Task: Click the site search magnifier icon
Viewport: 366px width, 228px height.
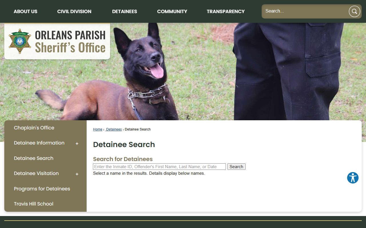Action: [x=354, y=11]
